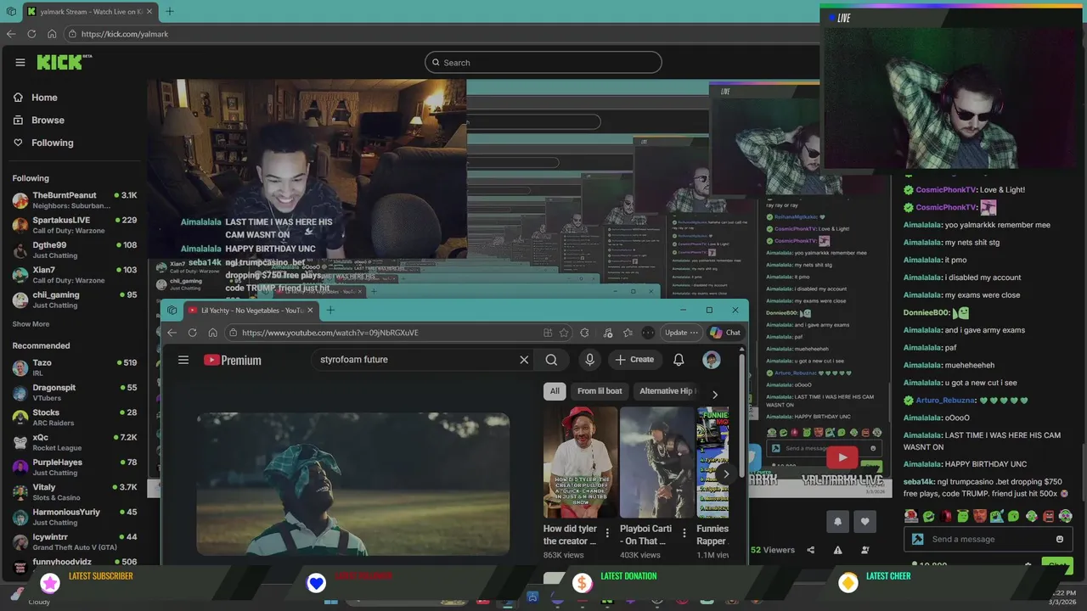1087x611 pixels.
Task: Click home icon in Kick browser toolbar
Action: tap(52, 34)
